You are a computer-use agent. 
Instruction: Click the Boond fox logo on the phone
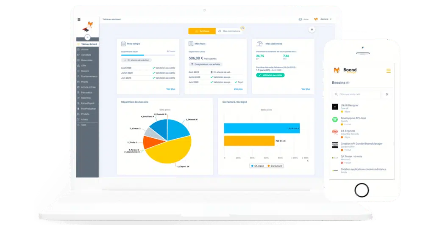(x=337, y=70)
